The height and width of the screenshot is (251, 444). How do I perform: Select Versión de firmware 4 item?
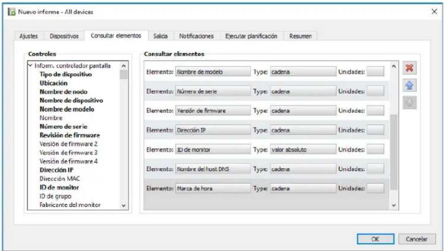point(68,161)
